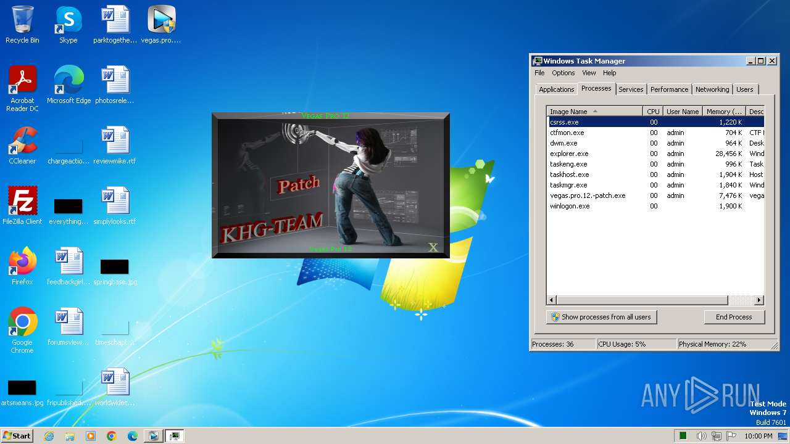Click the process list scroll right arrow
This screenshot has height=444, width=790.
coord(759,300)
